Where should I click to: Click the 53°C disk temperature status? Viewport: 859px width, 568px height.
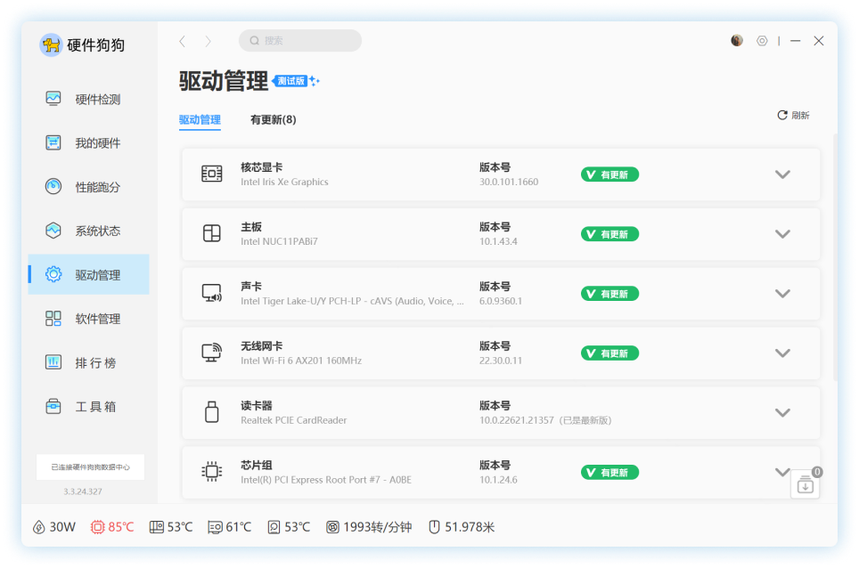coord(289,527)
